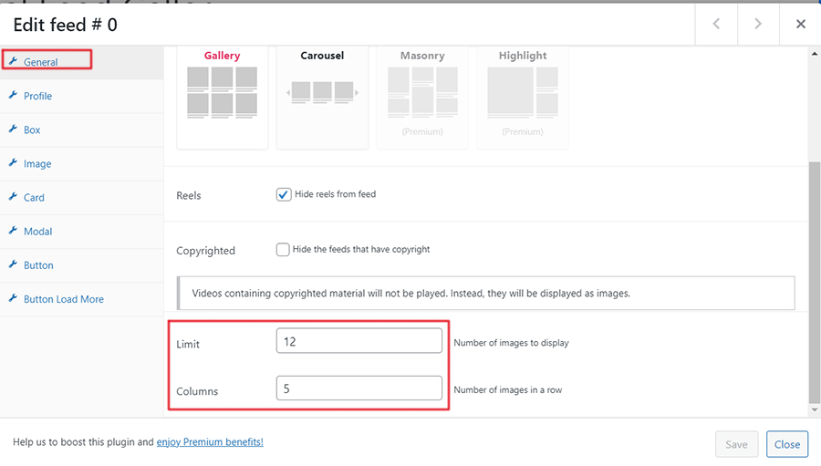Click wrench icon beside Button Load More
This screenshot has width=821, height=466.
[14, 299]
